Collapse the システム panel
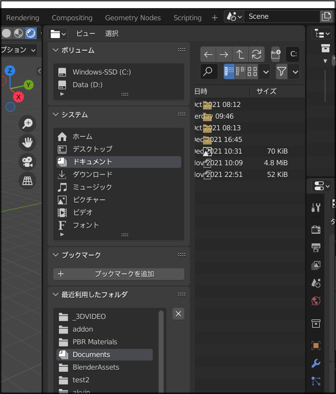This screenshot has width=336, height=394. tap(56, 115)
